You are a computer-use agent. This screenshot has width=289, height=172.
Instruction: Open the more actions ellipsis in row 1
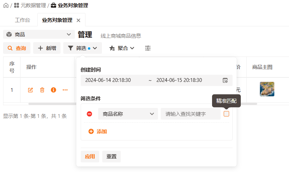click(65, 90)
